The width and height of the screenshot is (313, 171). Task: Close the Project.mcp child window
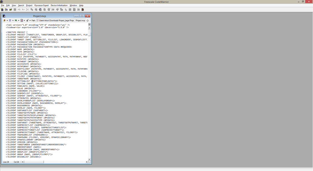88,16
